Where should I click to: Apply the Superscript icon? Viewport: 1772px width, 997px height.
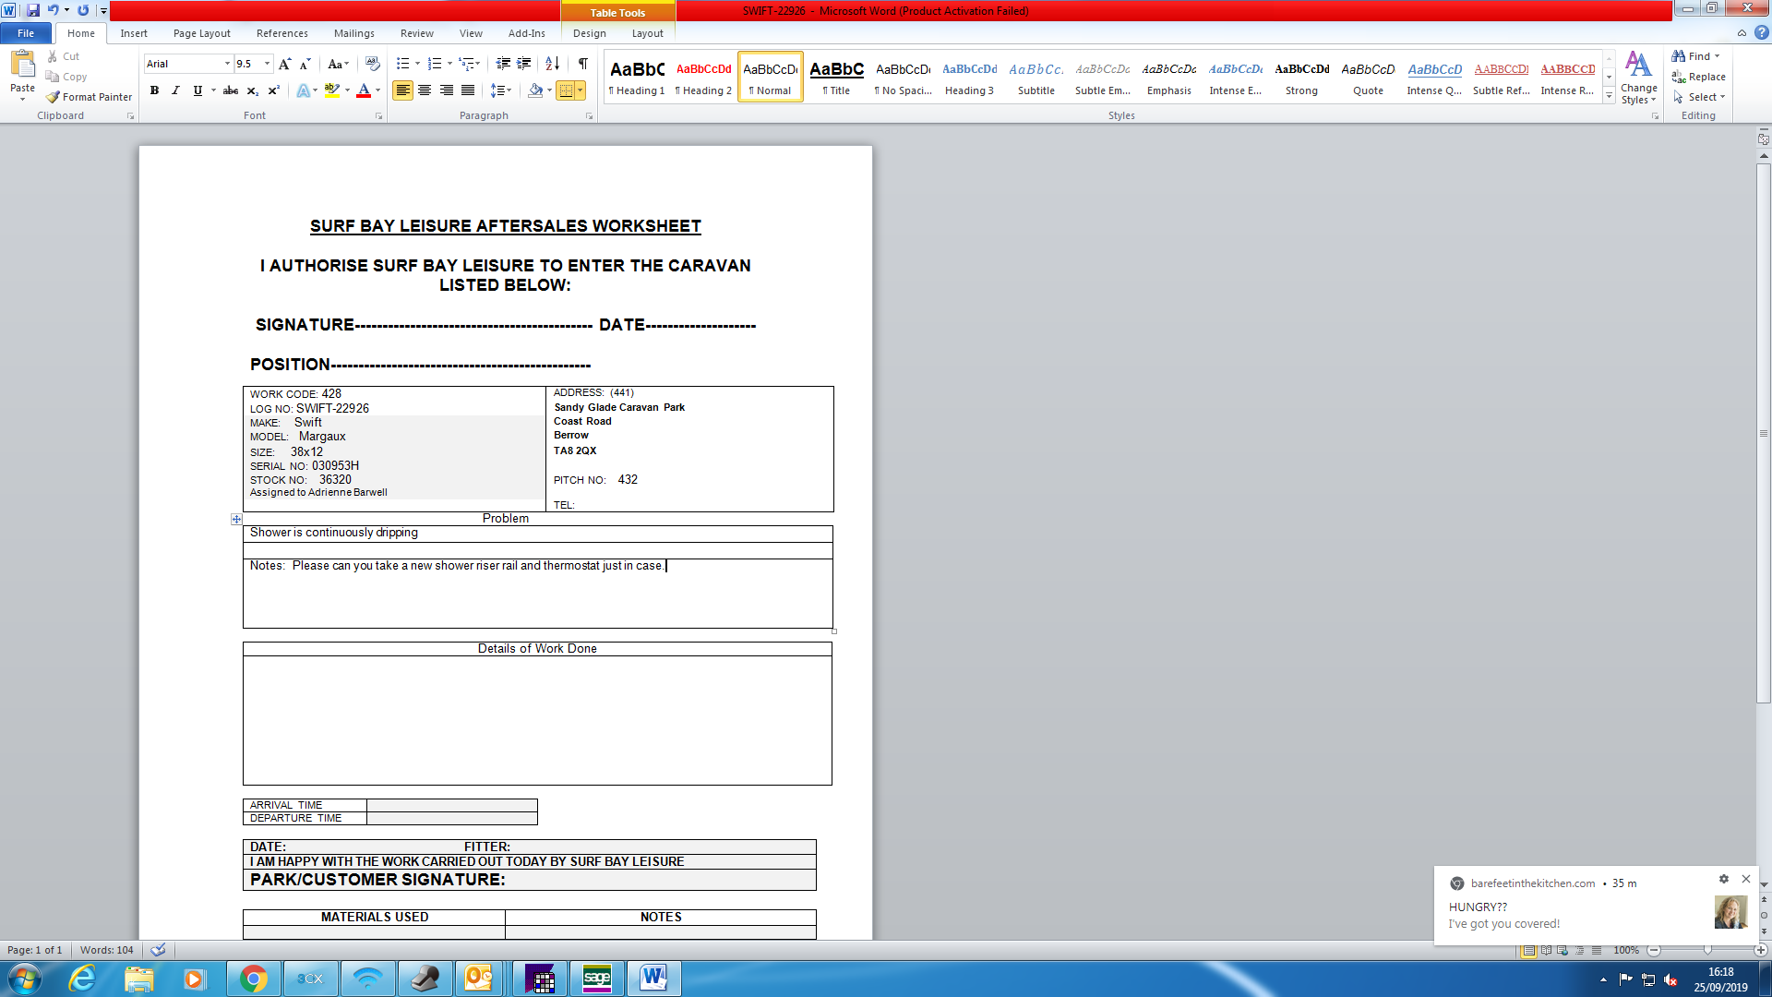273,90
